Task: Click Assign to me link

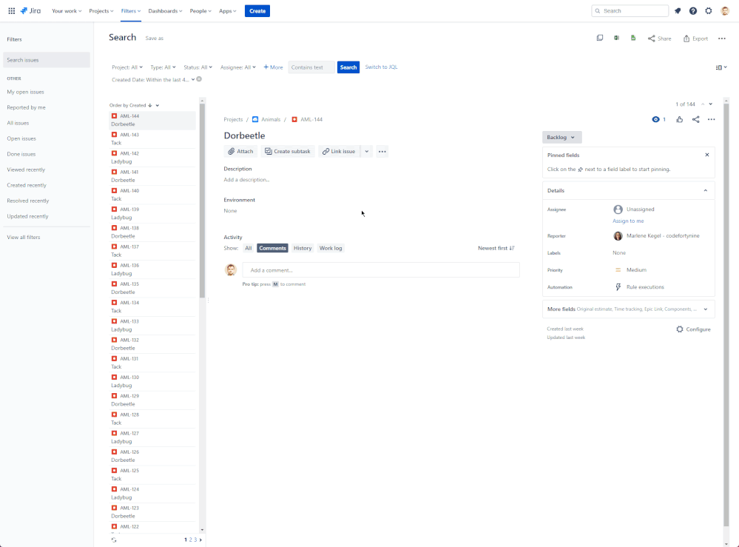Action: coord(628,221)
